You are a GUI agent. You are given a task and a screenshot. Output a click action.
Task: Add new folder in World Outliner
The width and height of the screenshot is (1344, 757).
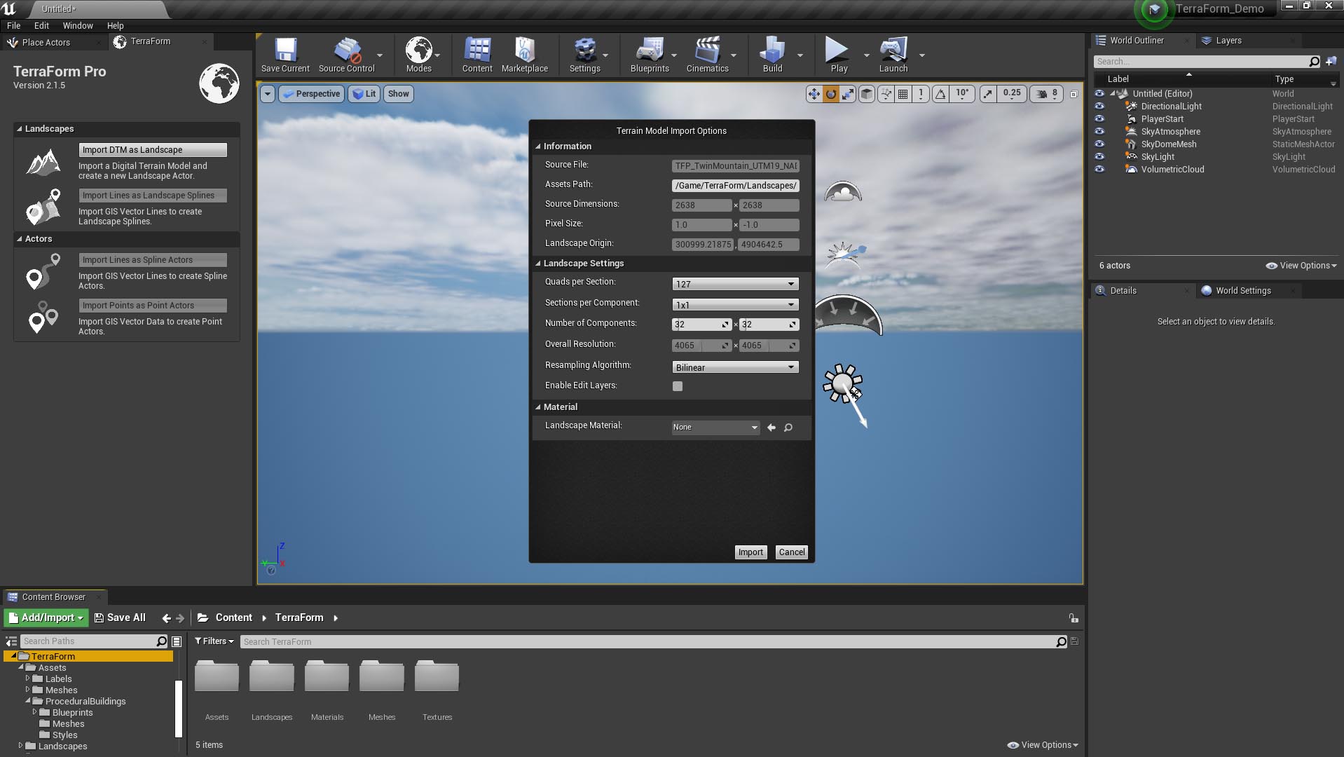(1331, 62)
